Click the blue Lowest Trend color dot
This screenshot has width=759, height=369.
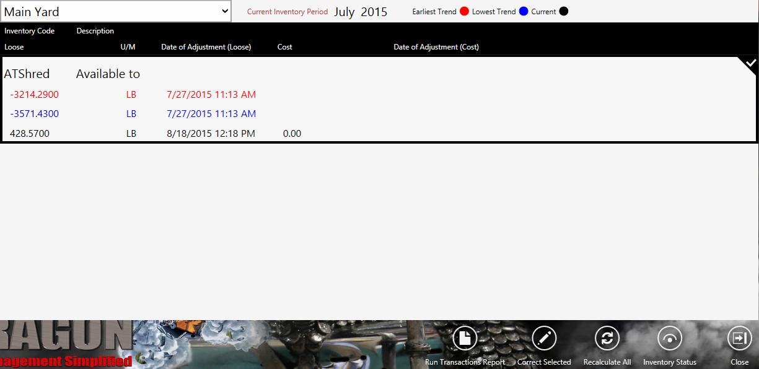[x=524, y=11]
